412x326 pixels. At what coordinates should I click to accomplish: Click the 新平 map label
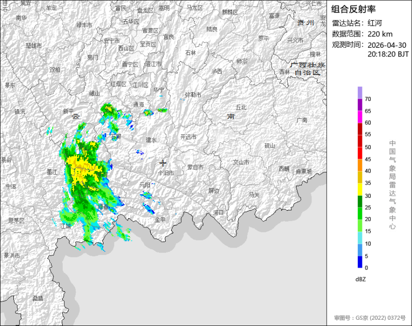69,111
